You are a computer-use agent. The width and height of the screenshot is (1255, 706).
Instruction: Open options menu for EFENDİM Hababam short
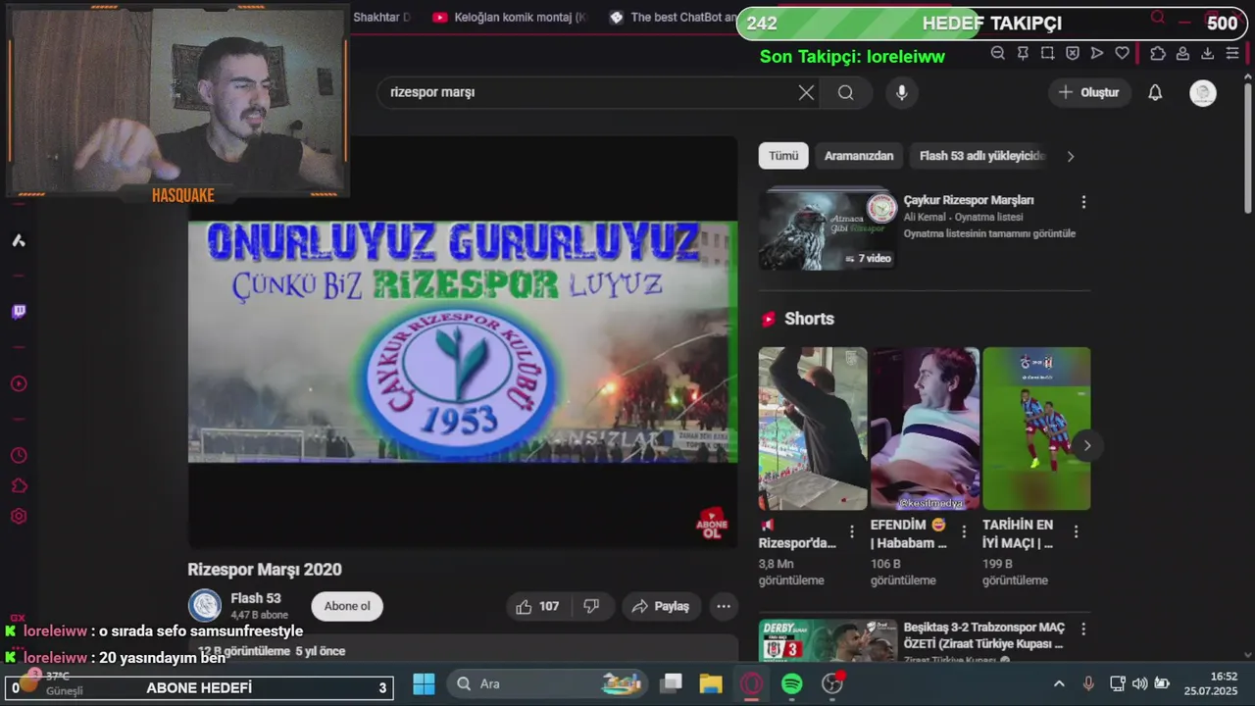pyautogui.click(x=964, y=531)
